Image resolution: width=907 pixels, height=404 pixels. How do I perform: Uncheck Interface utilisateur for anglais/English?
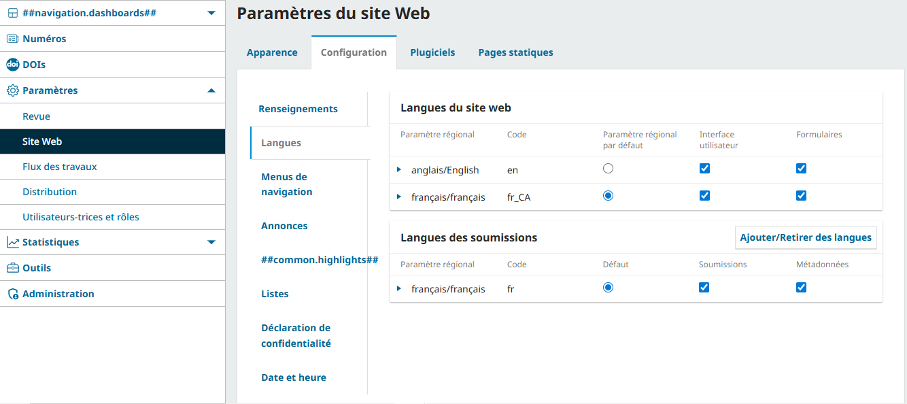704,169
